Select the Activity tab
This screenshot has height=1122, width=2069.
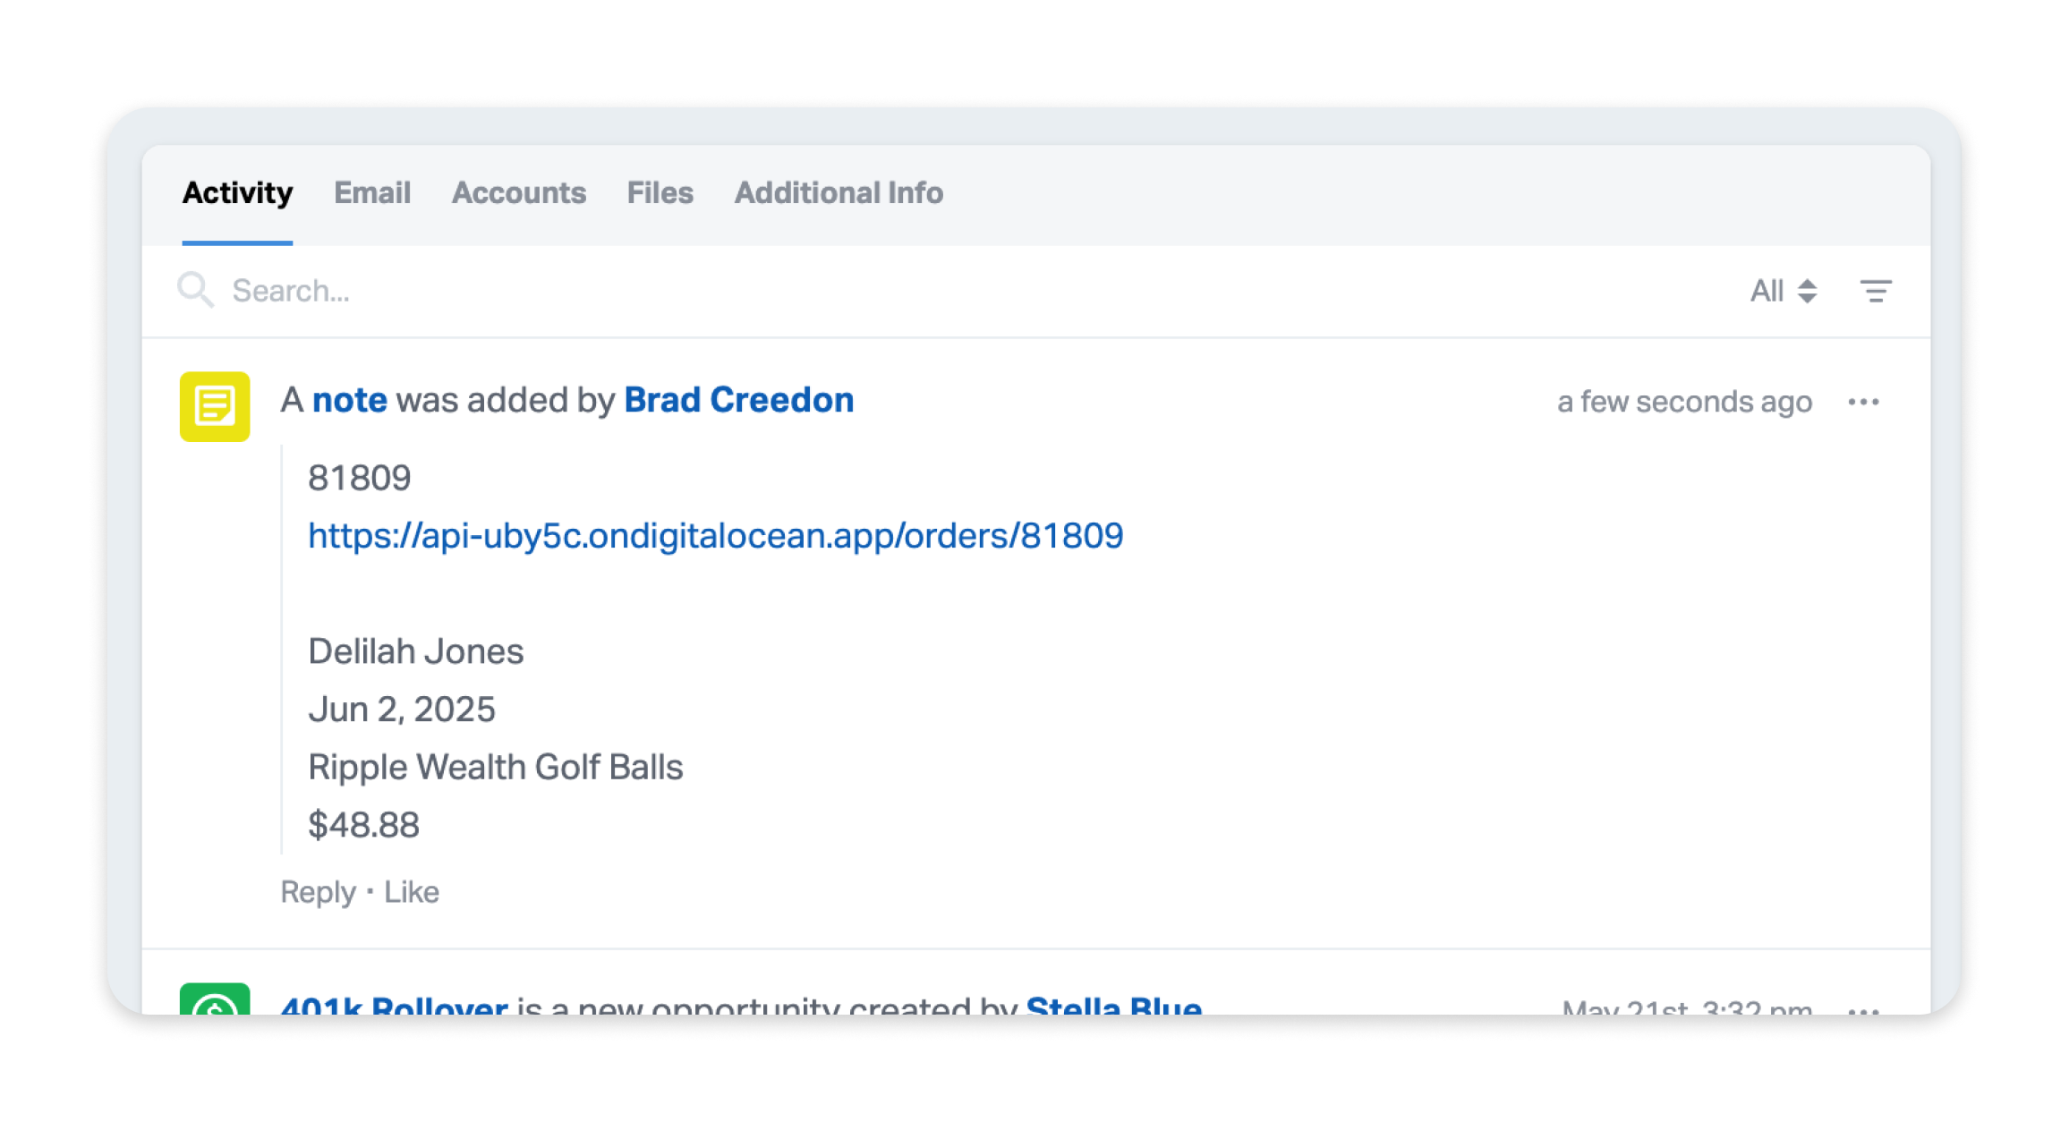coord(237,193)
